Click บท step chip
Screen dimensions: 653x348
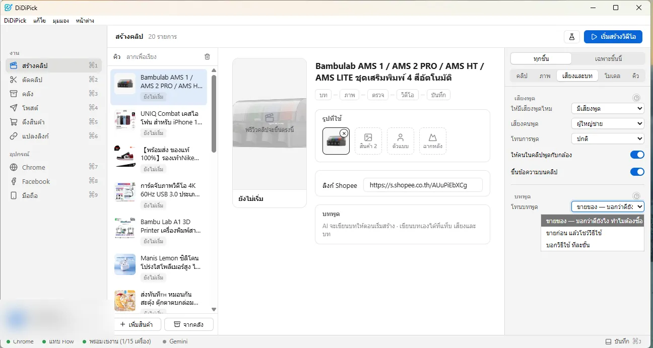click(323, 95)
